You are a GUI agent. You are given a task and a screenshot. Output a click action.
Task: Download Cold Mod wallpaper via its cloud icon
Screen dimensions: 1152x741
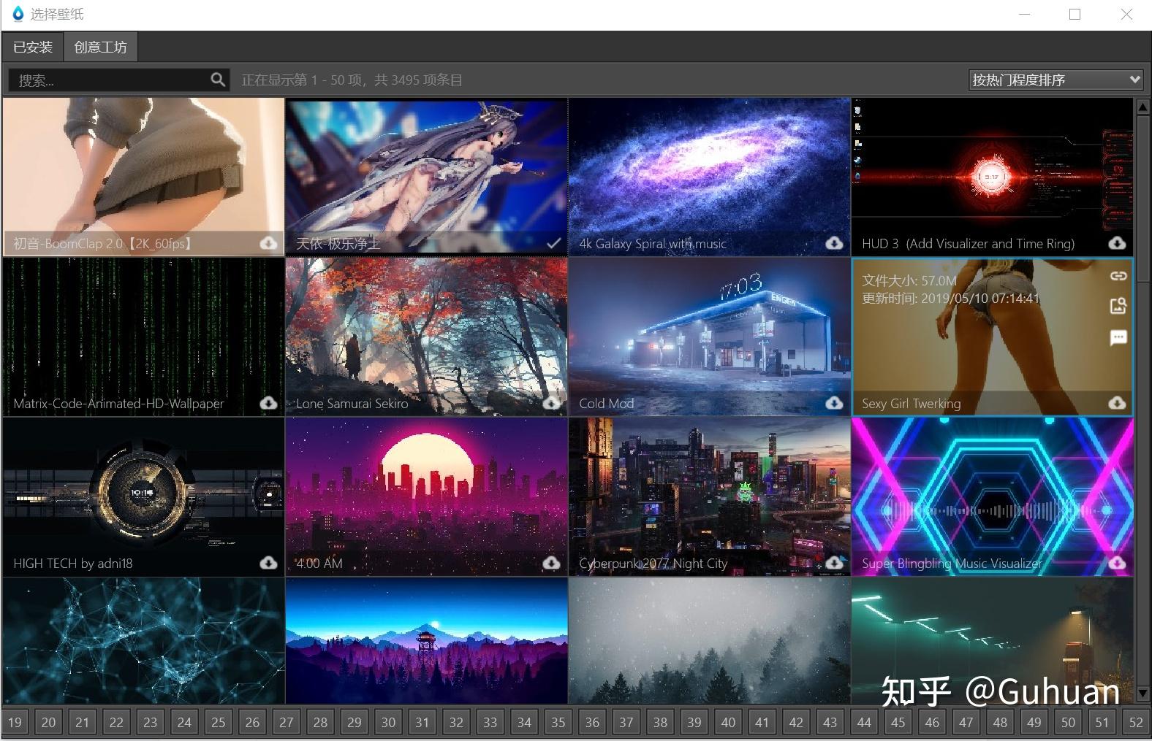click(x=834, y=403)
